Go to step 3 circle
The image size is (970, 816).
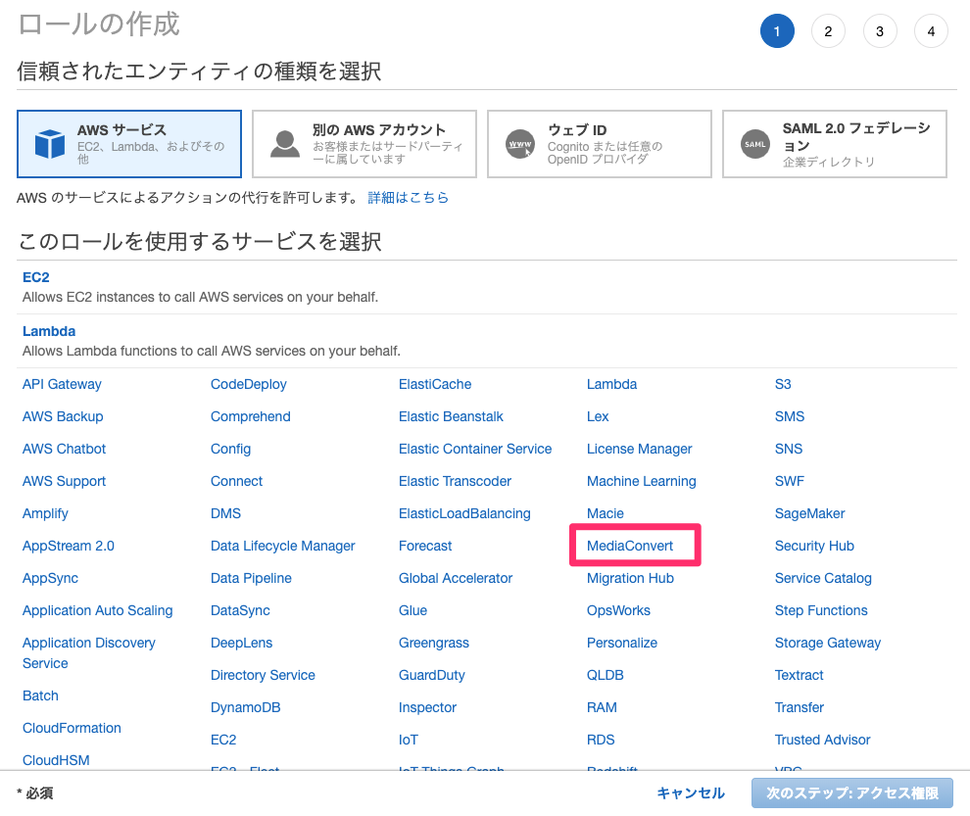(x=880, y=31)
